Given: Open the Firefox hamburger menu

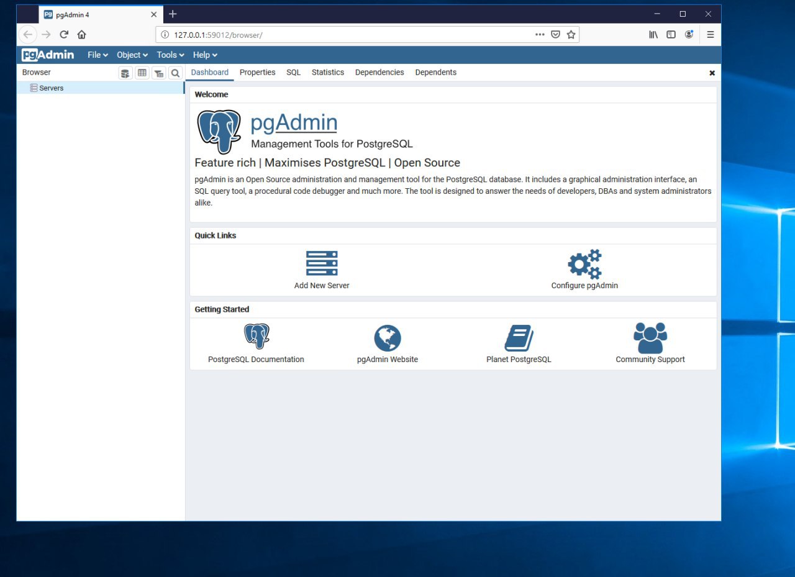Looking at the screenshot, I should tap(711, 35).
